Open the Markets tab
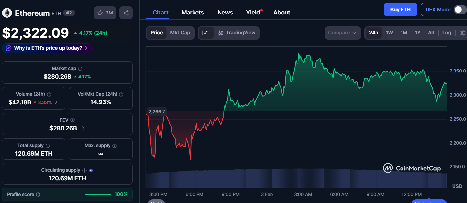467x203 pixels. pos(193,13)
